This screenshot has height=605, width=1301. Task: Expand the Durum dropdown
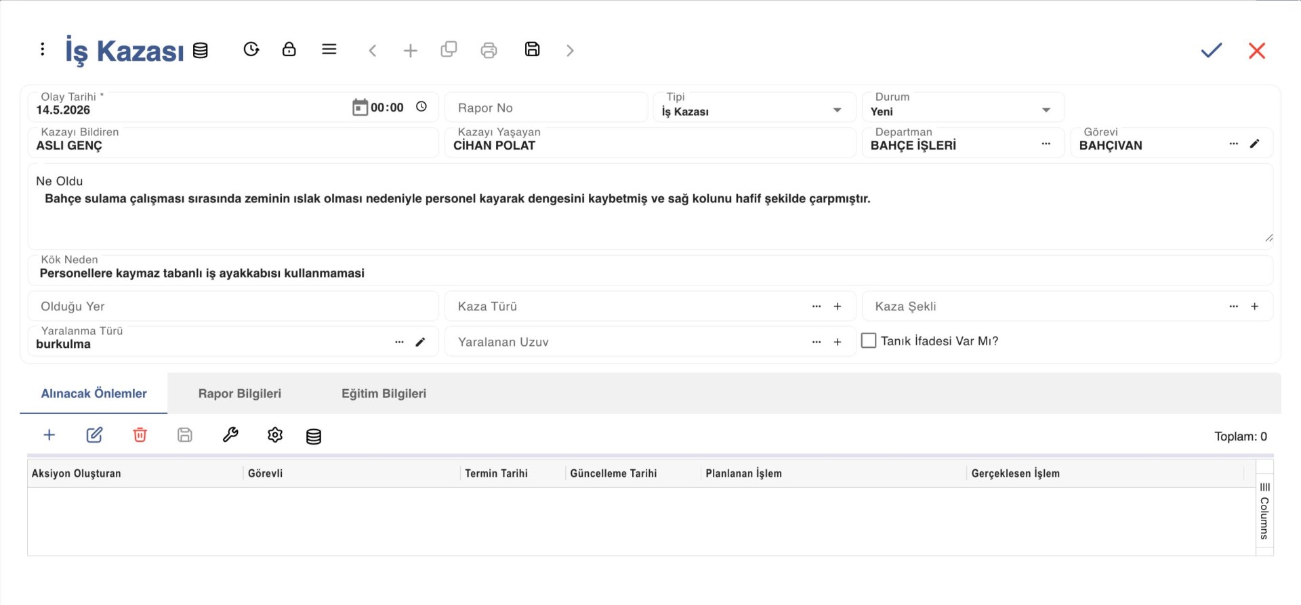[1046, 110]
